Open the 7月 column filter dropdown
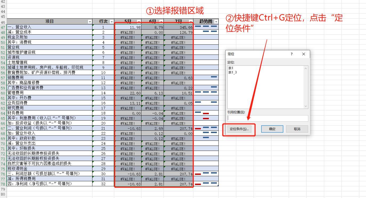Image resolution: width=366 pixels, height=198 pixels. click(191, 22)
